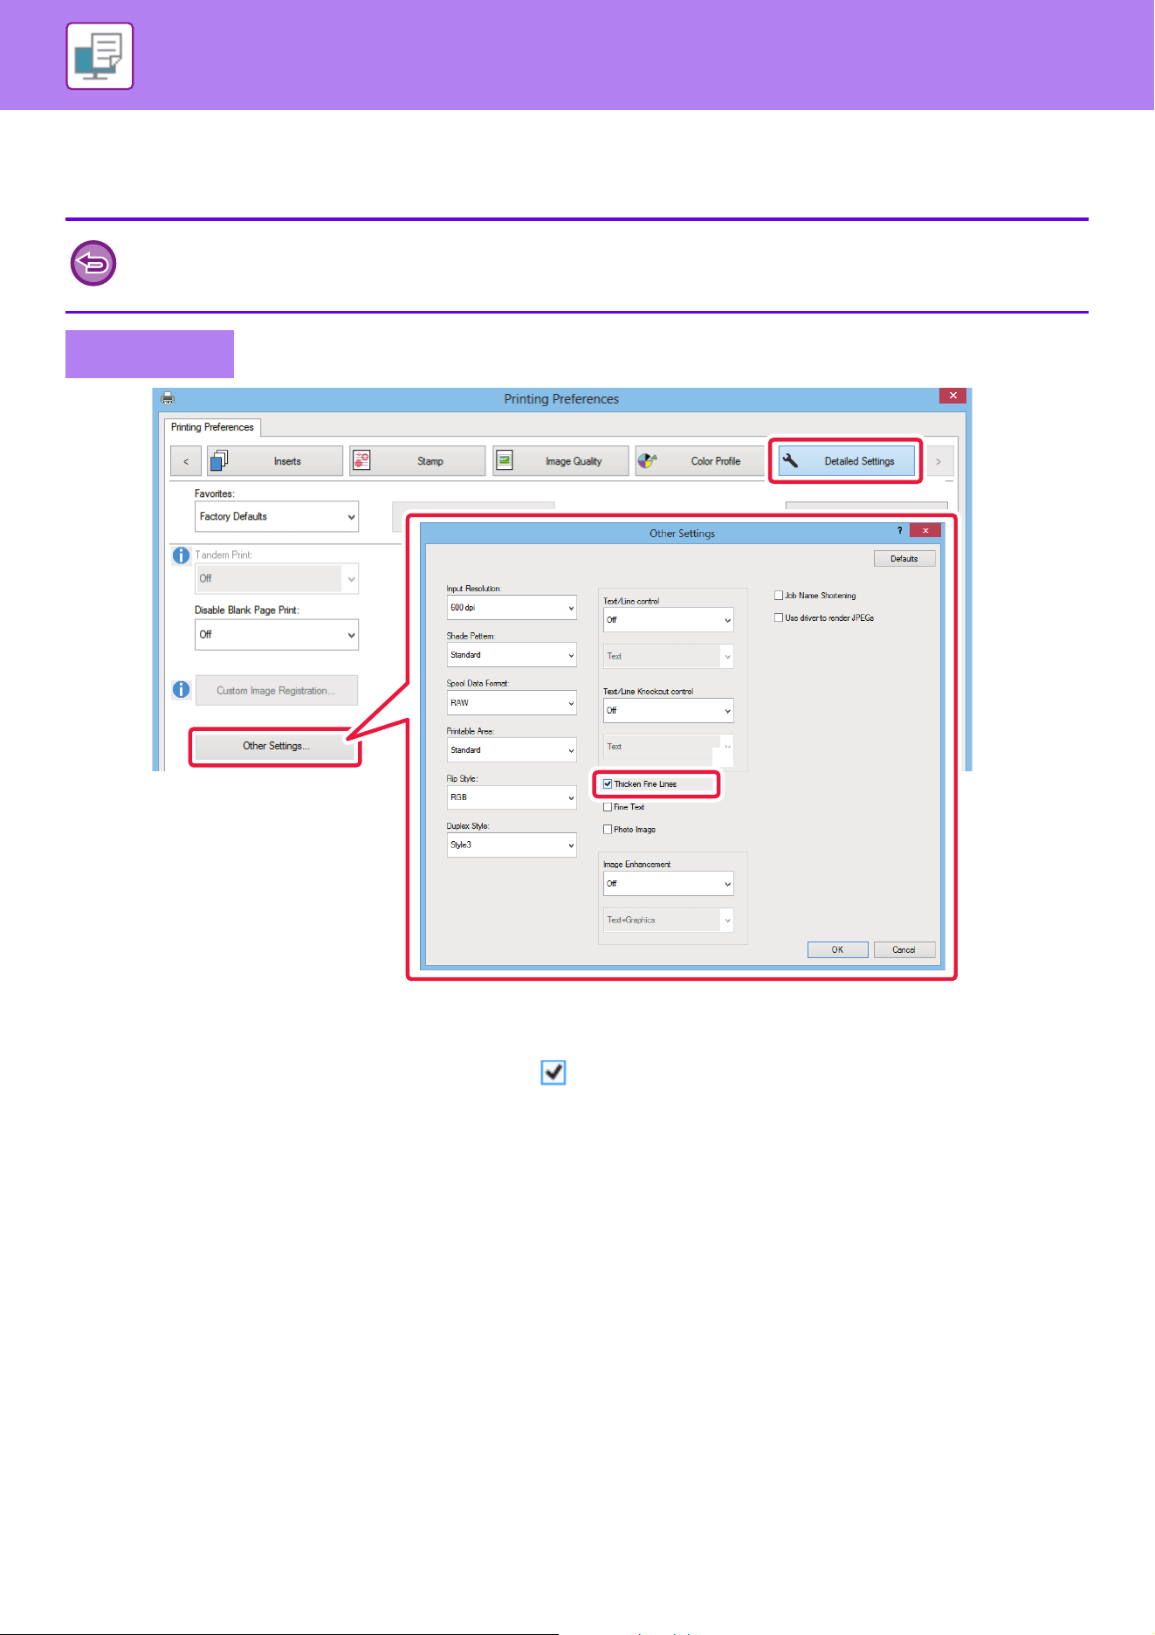
Task: Click the help question mark in Other Settings
Action: pyautogui.click(x=900, y=531)
